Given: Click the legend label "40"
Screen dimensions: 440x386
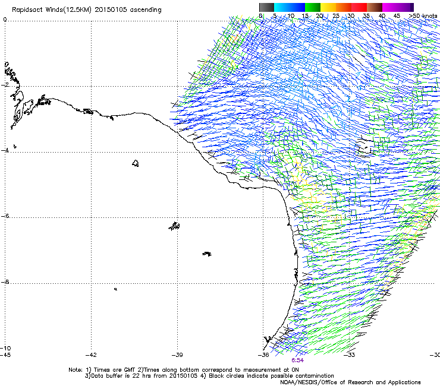Looking at the screenshot, I should click(382, 15).
